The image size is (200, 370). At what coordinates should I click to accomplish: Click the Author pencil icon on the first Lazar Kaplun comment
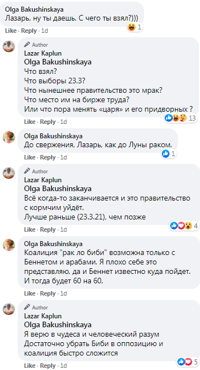click(27, 44)
